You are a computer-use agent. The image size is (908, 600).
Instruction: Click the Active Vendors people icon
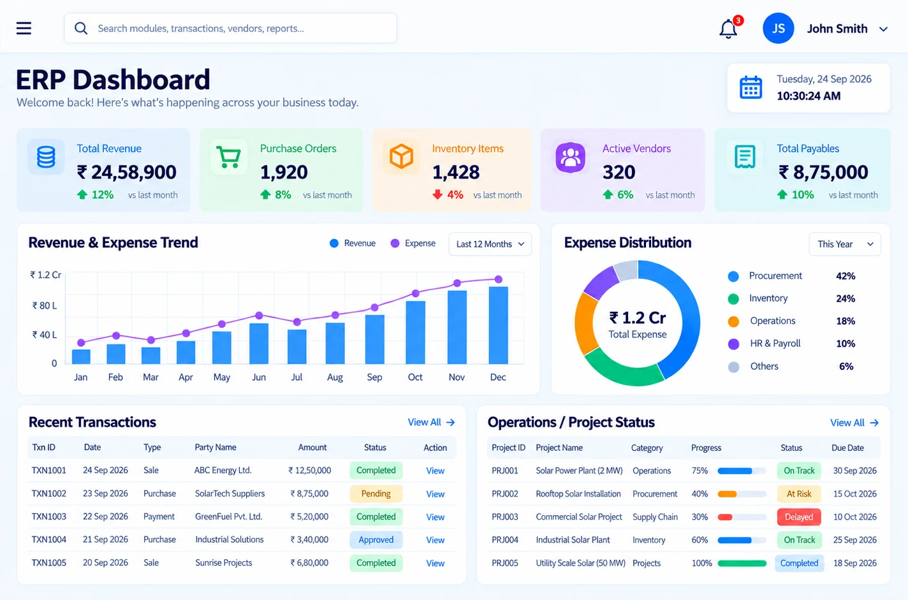click(571, 157)
